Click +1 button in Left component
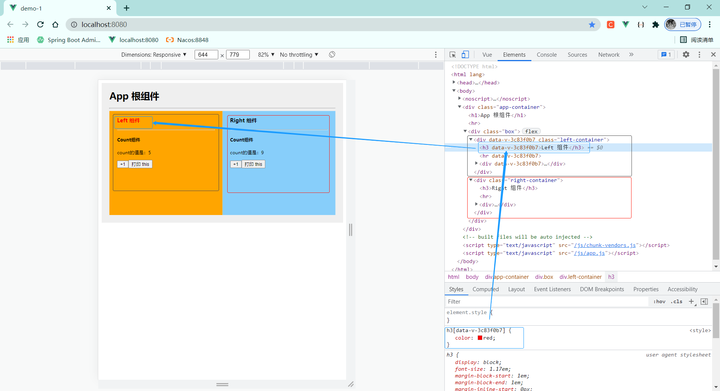Viewport: 720px width, 391px height. click(123, 164)
